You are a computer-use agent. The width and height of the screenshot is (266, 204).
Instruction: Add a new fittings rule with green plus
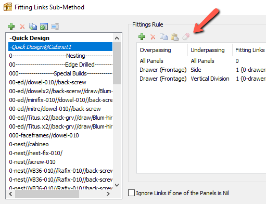(142, 37)
